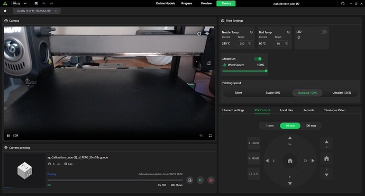
Task: Expand camera view to fullscreen
Action: pos(210,136)
